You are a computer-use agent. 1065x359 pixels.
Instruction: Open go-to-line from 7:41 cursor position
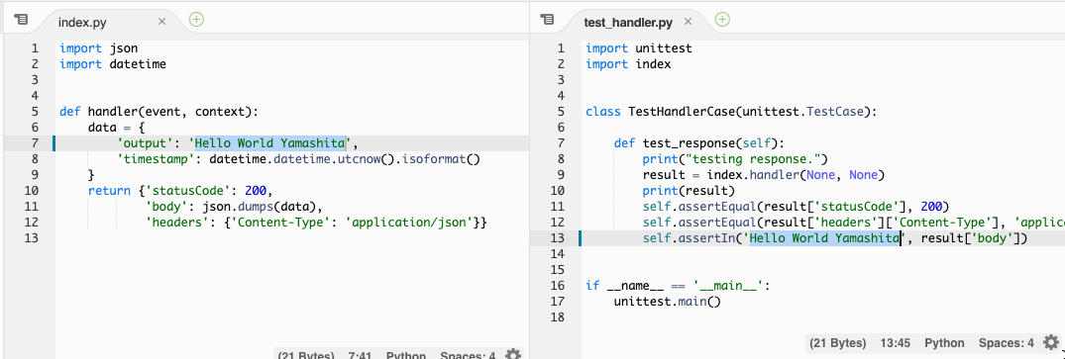point(360,355)
